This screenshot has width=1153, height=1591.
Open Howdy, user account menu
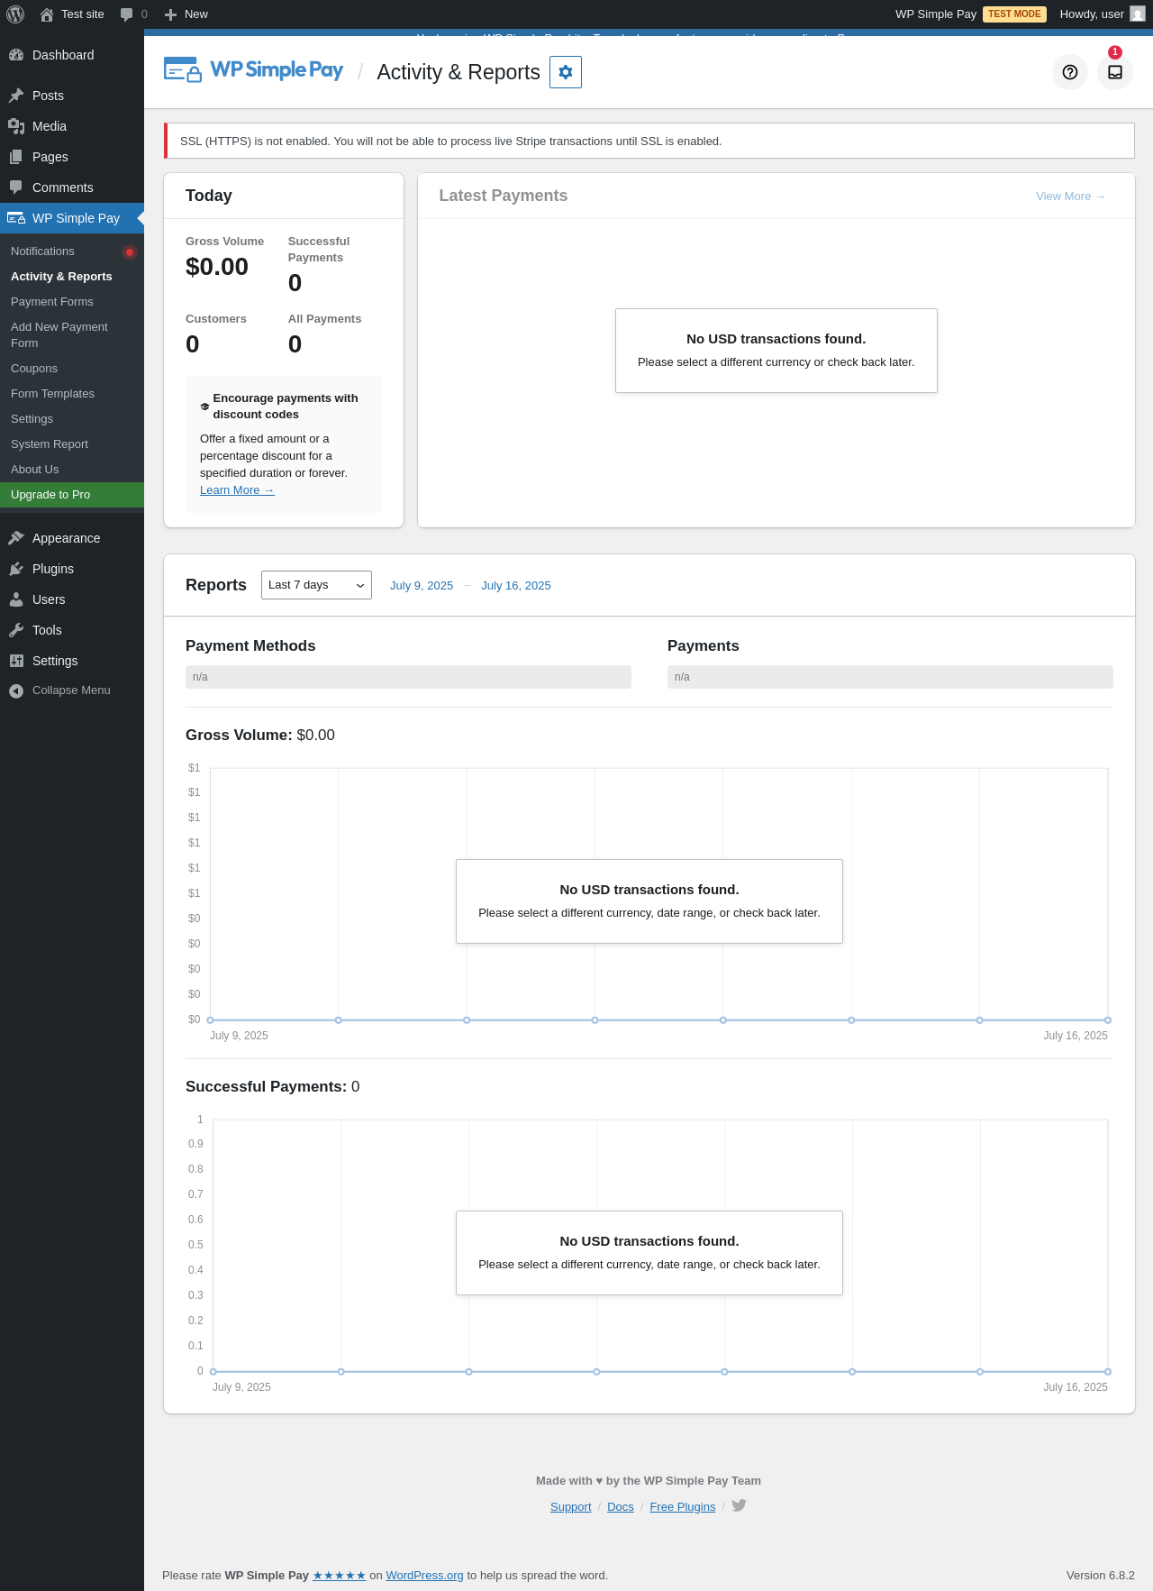tap(1103, 14)
